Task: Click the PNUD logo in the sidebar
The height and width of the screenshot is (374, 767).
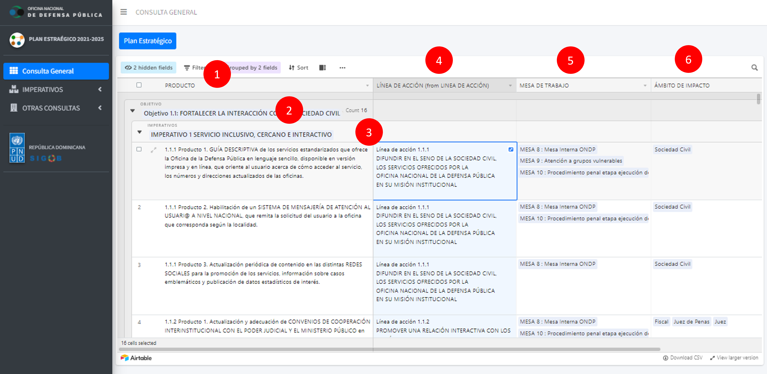Action: tap(17, 148)
